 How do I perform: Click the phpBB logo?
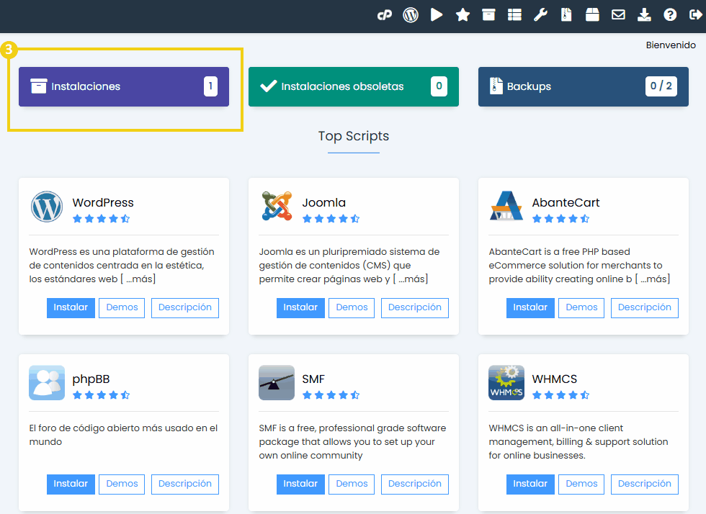click(47, 382)
